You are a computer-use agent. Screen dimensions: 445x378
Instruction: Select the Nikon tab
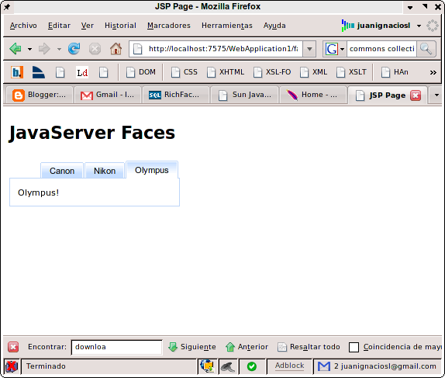(105, 171)
